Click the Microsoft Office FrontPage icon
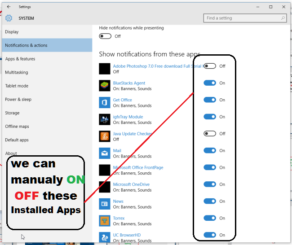Image resolution: width=292 pixels, height=245 pixels. (105, 170)
